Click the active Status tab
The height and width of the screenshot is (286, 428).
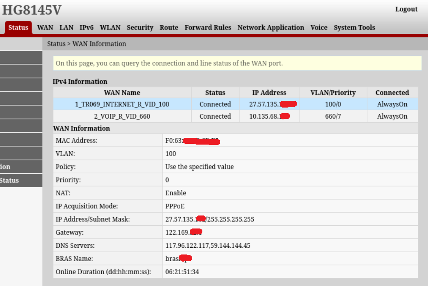point(18,28)
